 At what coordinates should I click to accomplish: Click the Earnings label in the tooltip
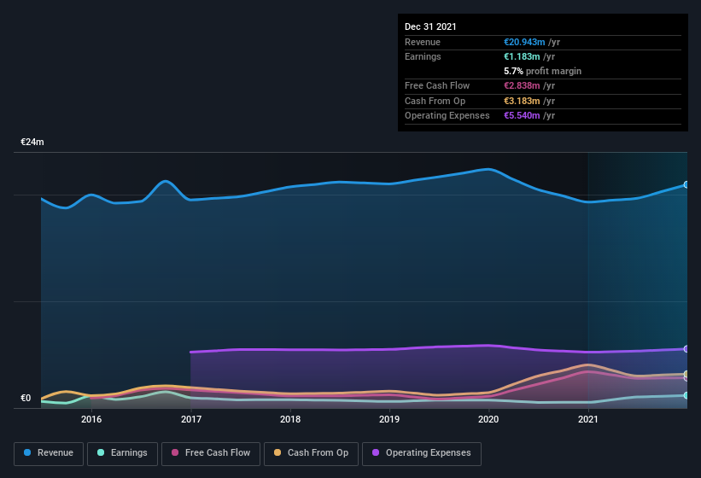(x=423, y=56)
